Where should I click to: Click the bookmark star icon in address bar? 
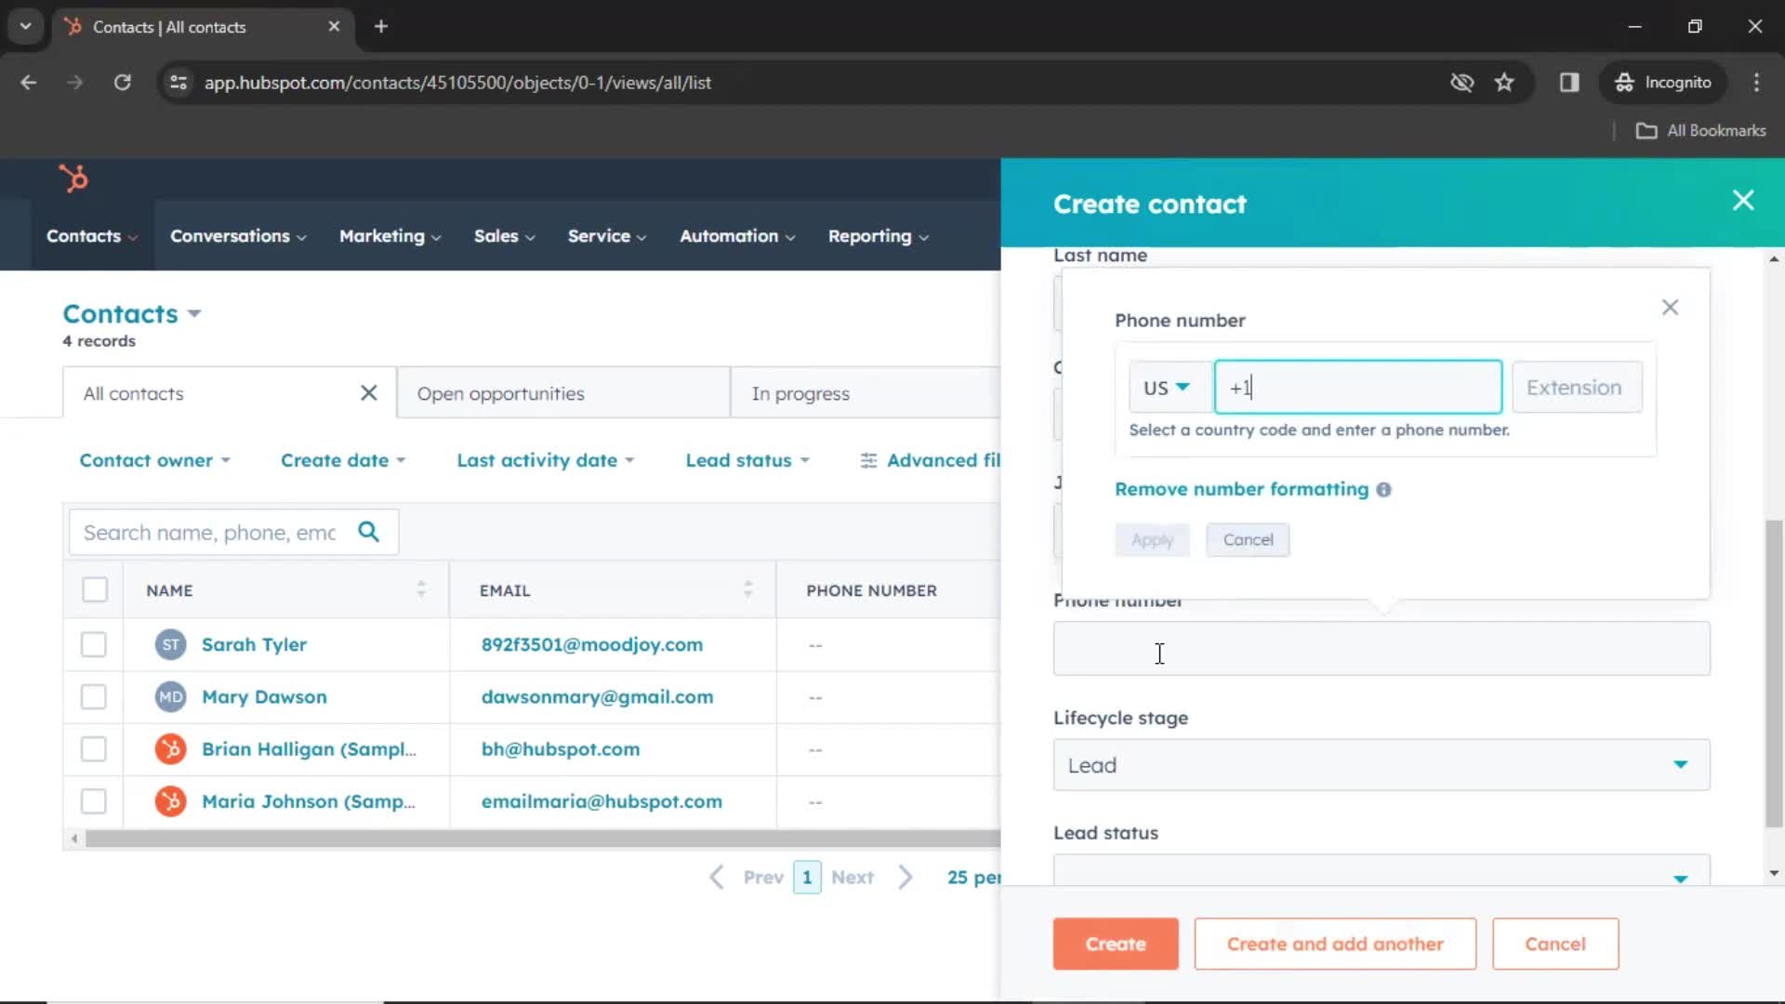(x=1504, y=82)
